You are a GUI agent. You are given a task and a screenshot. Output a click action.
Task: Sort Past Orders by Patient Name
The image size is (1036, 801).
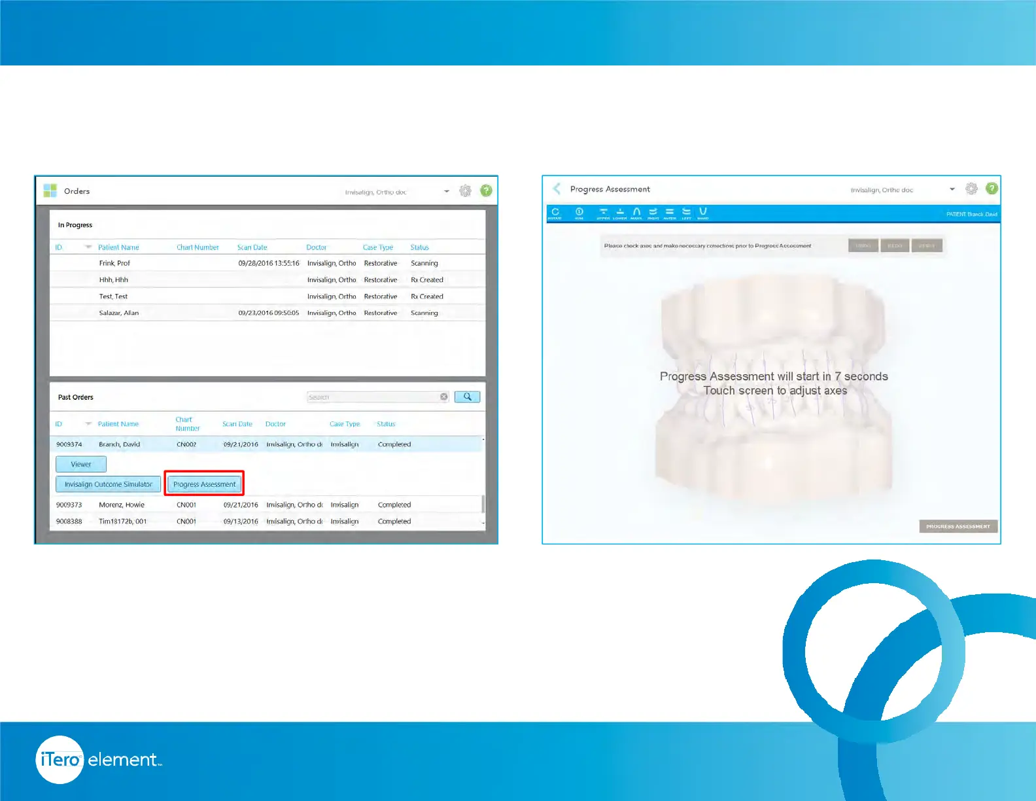pyautogui.click(x=118, y=424)
